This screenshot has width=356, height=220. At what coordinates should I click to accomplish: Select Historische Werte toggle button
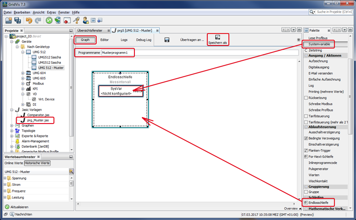[37, 163]
